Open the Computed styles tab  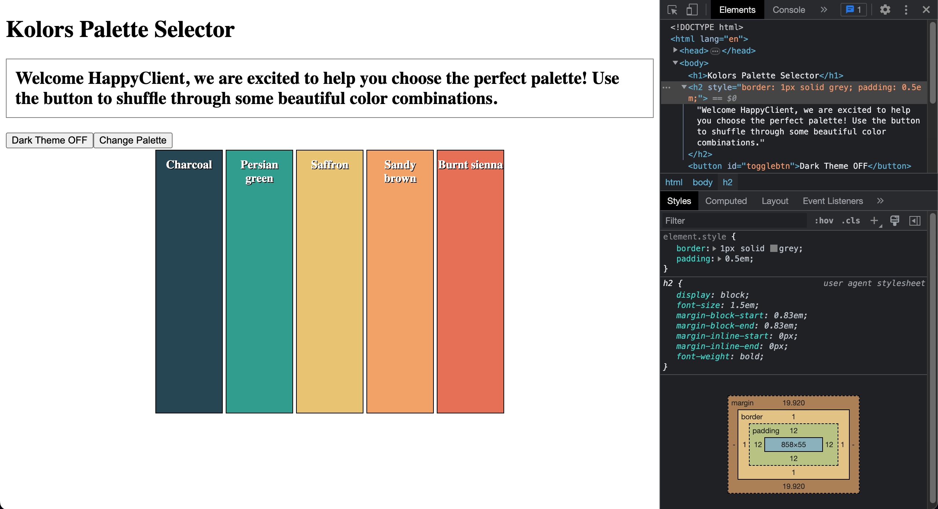click(726, 201)
